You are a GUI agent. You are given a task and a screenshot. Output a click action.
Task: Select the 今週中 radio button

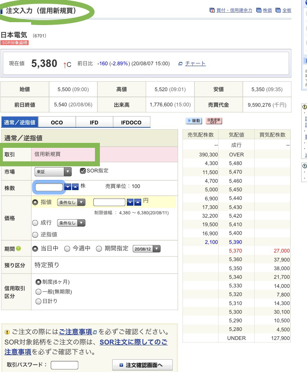coord(67,249)
